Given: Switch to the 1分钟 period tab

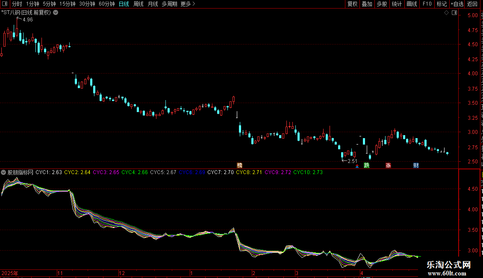Looking at the screenshot, I should [32, 4].
